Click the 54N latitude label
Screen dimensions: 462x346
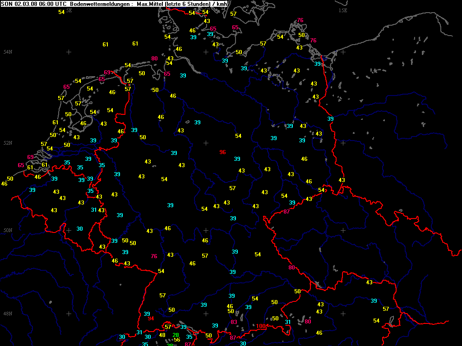click(x=8, y=52)
